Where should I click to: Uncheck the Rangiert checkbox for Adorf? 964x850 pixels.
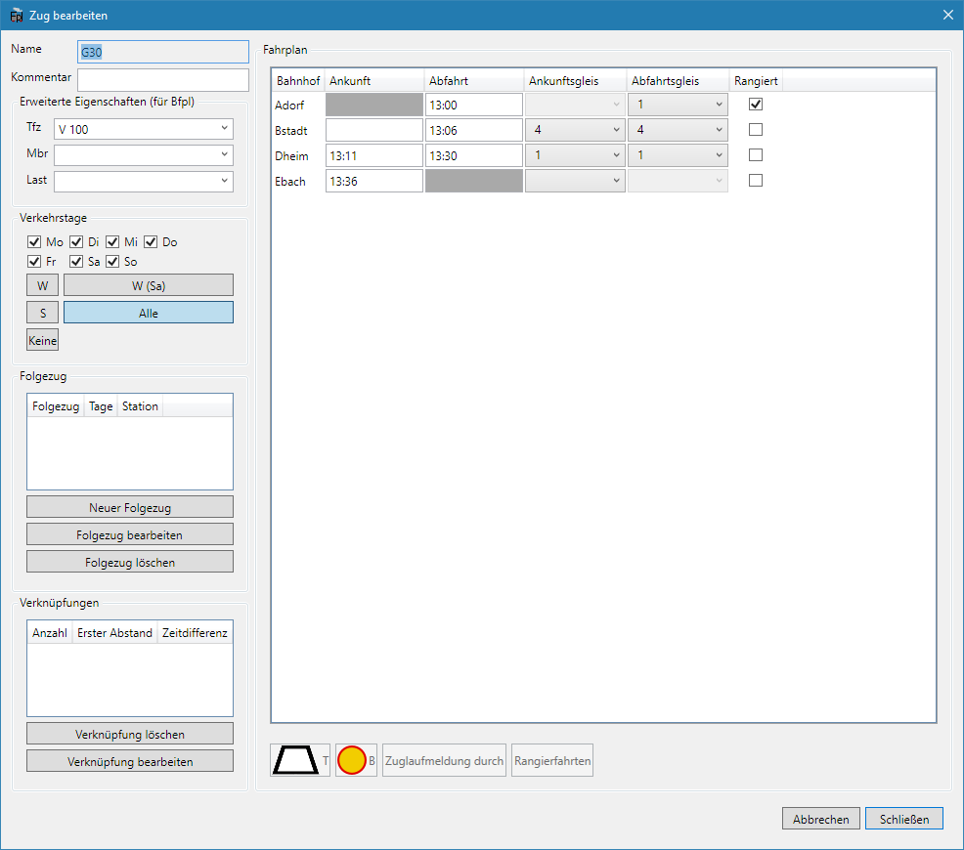(756, 105)
